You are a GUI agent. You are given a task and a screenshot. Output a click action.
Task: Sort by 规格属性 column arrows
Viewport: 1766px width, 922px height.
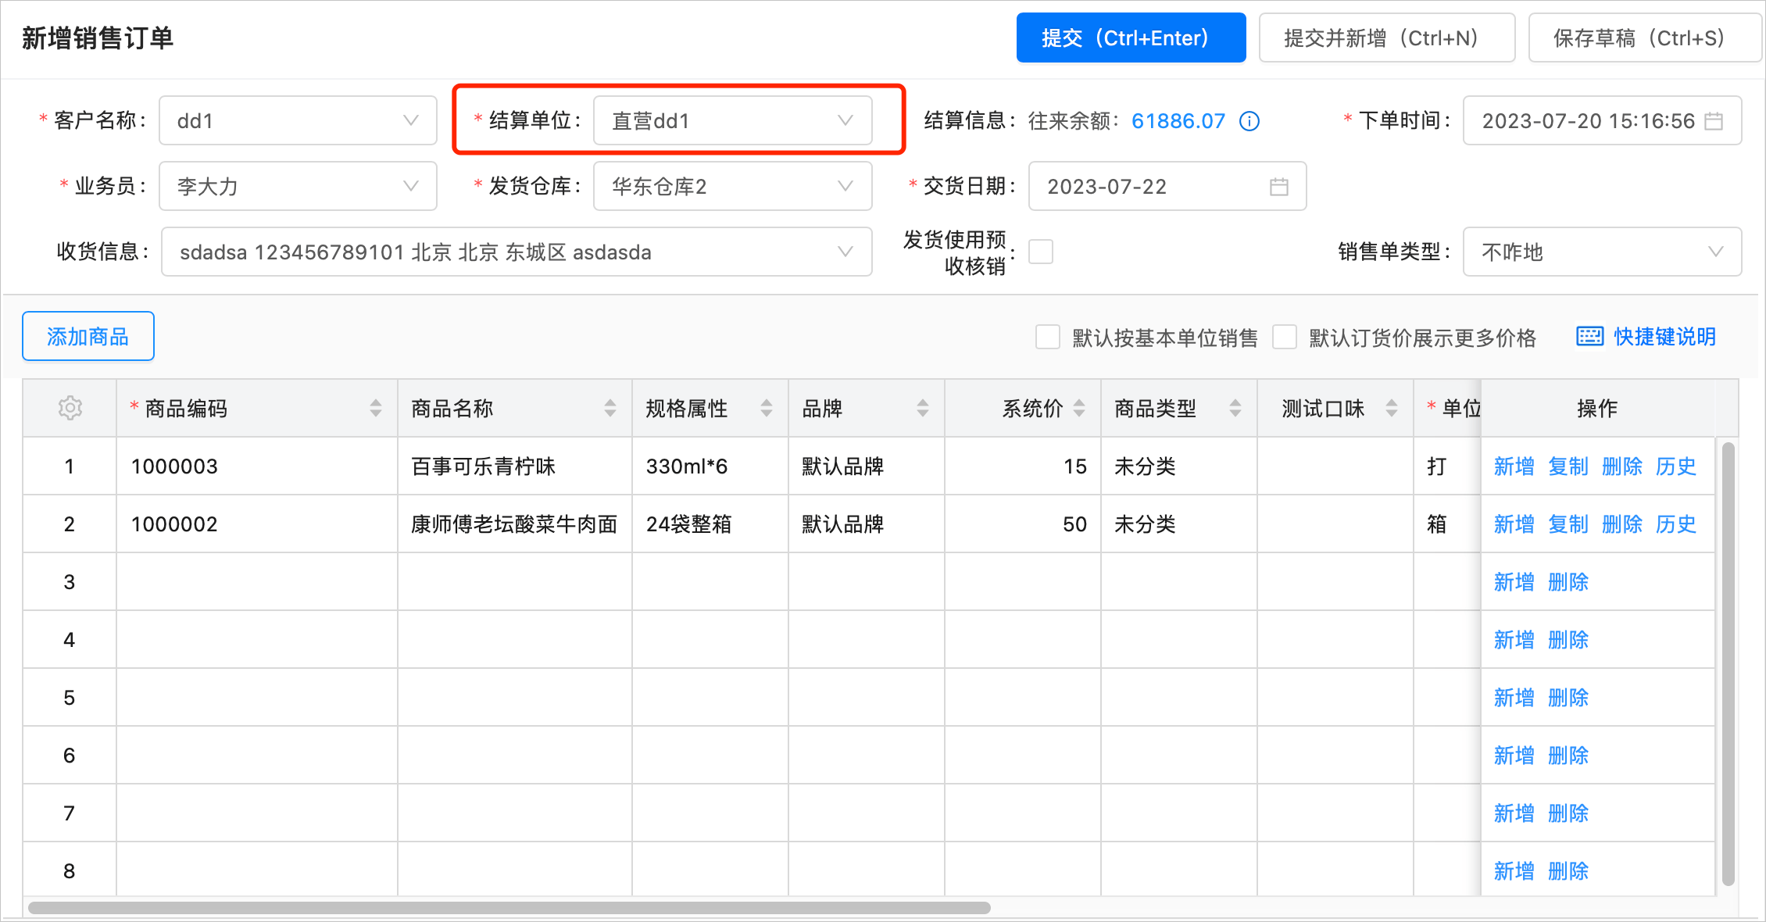pyautogui.click(x=767, y=408)
